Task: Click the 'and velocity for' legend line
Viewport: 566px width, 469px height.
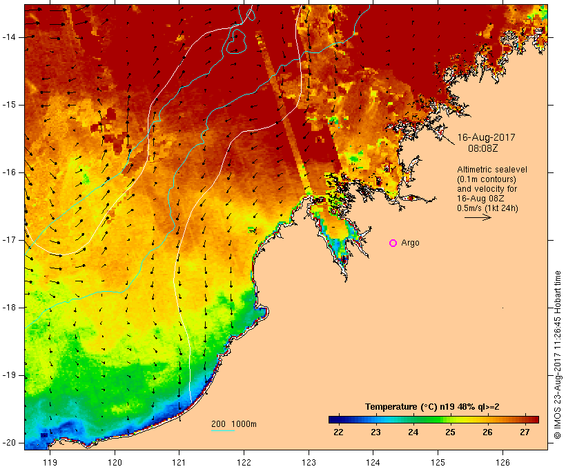Action: click(x=487, y=189)
